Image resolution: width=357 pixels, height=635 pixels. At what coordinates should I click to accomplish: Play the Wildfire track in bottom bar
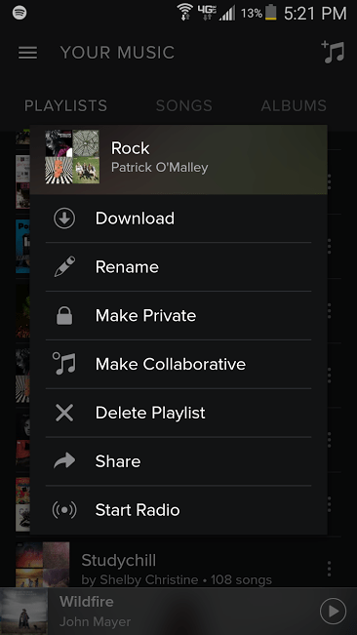coord(334,612)
